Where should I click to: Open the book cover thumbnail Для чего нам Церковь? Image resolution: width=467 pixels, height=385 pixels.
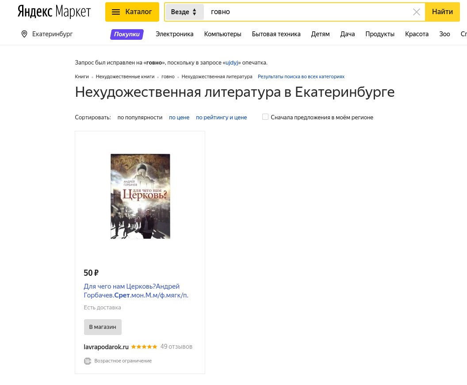point(140,196)
